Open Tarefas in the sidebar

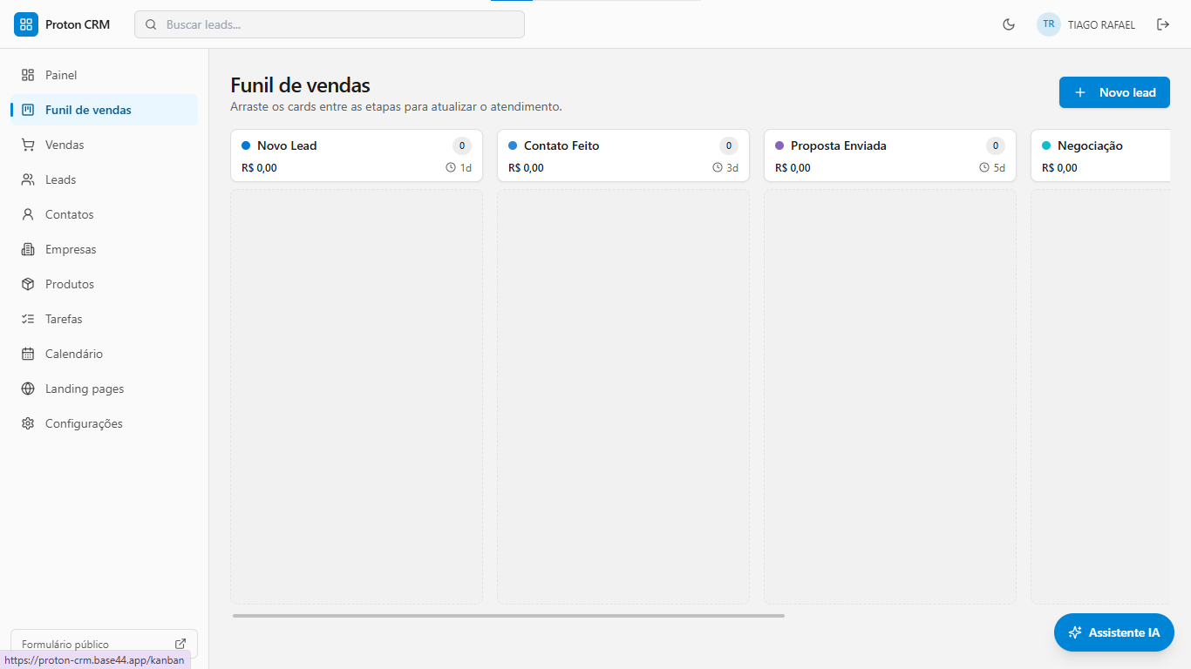(104, 319)
